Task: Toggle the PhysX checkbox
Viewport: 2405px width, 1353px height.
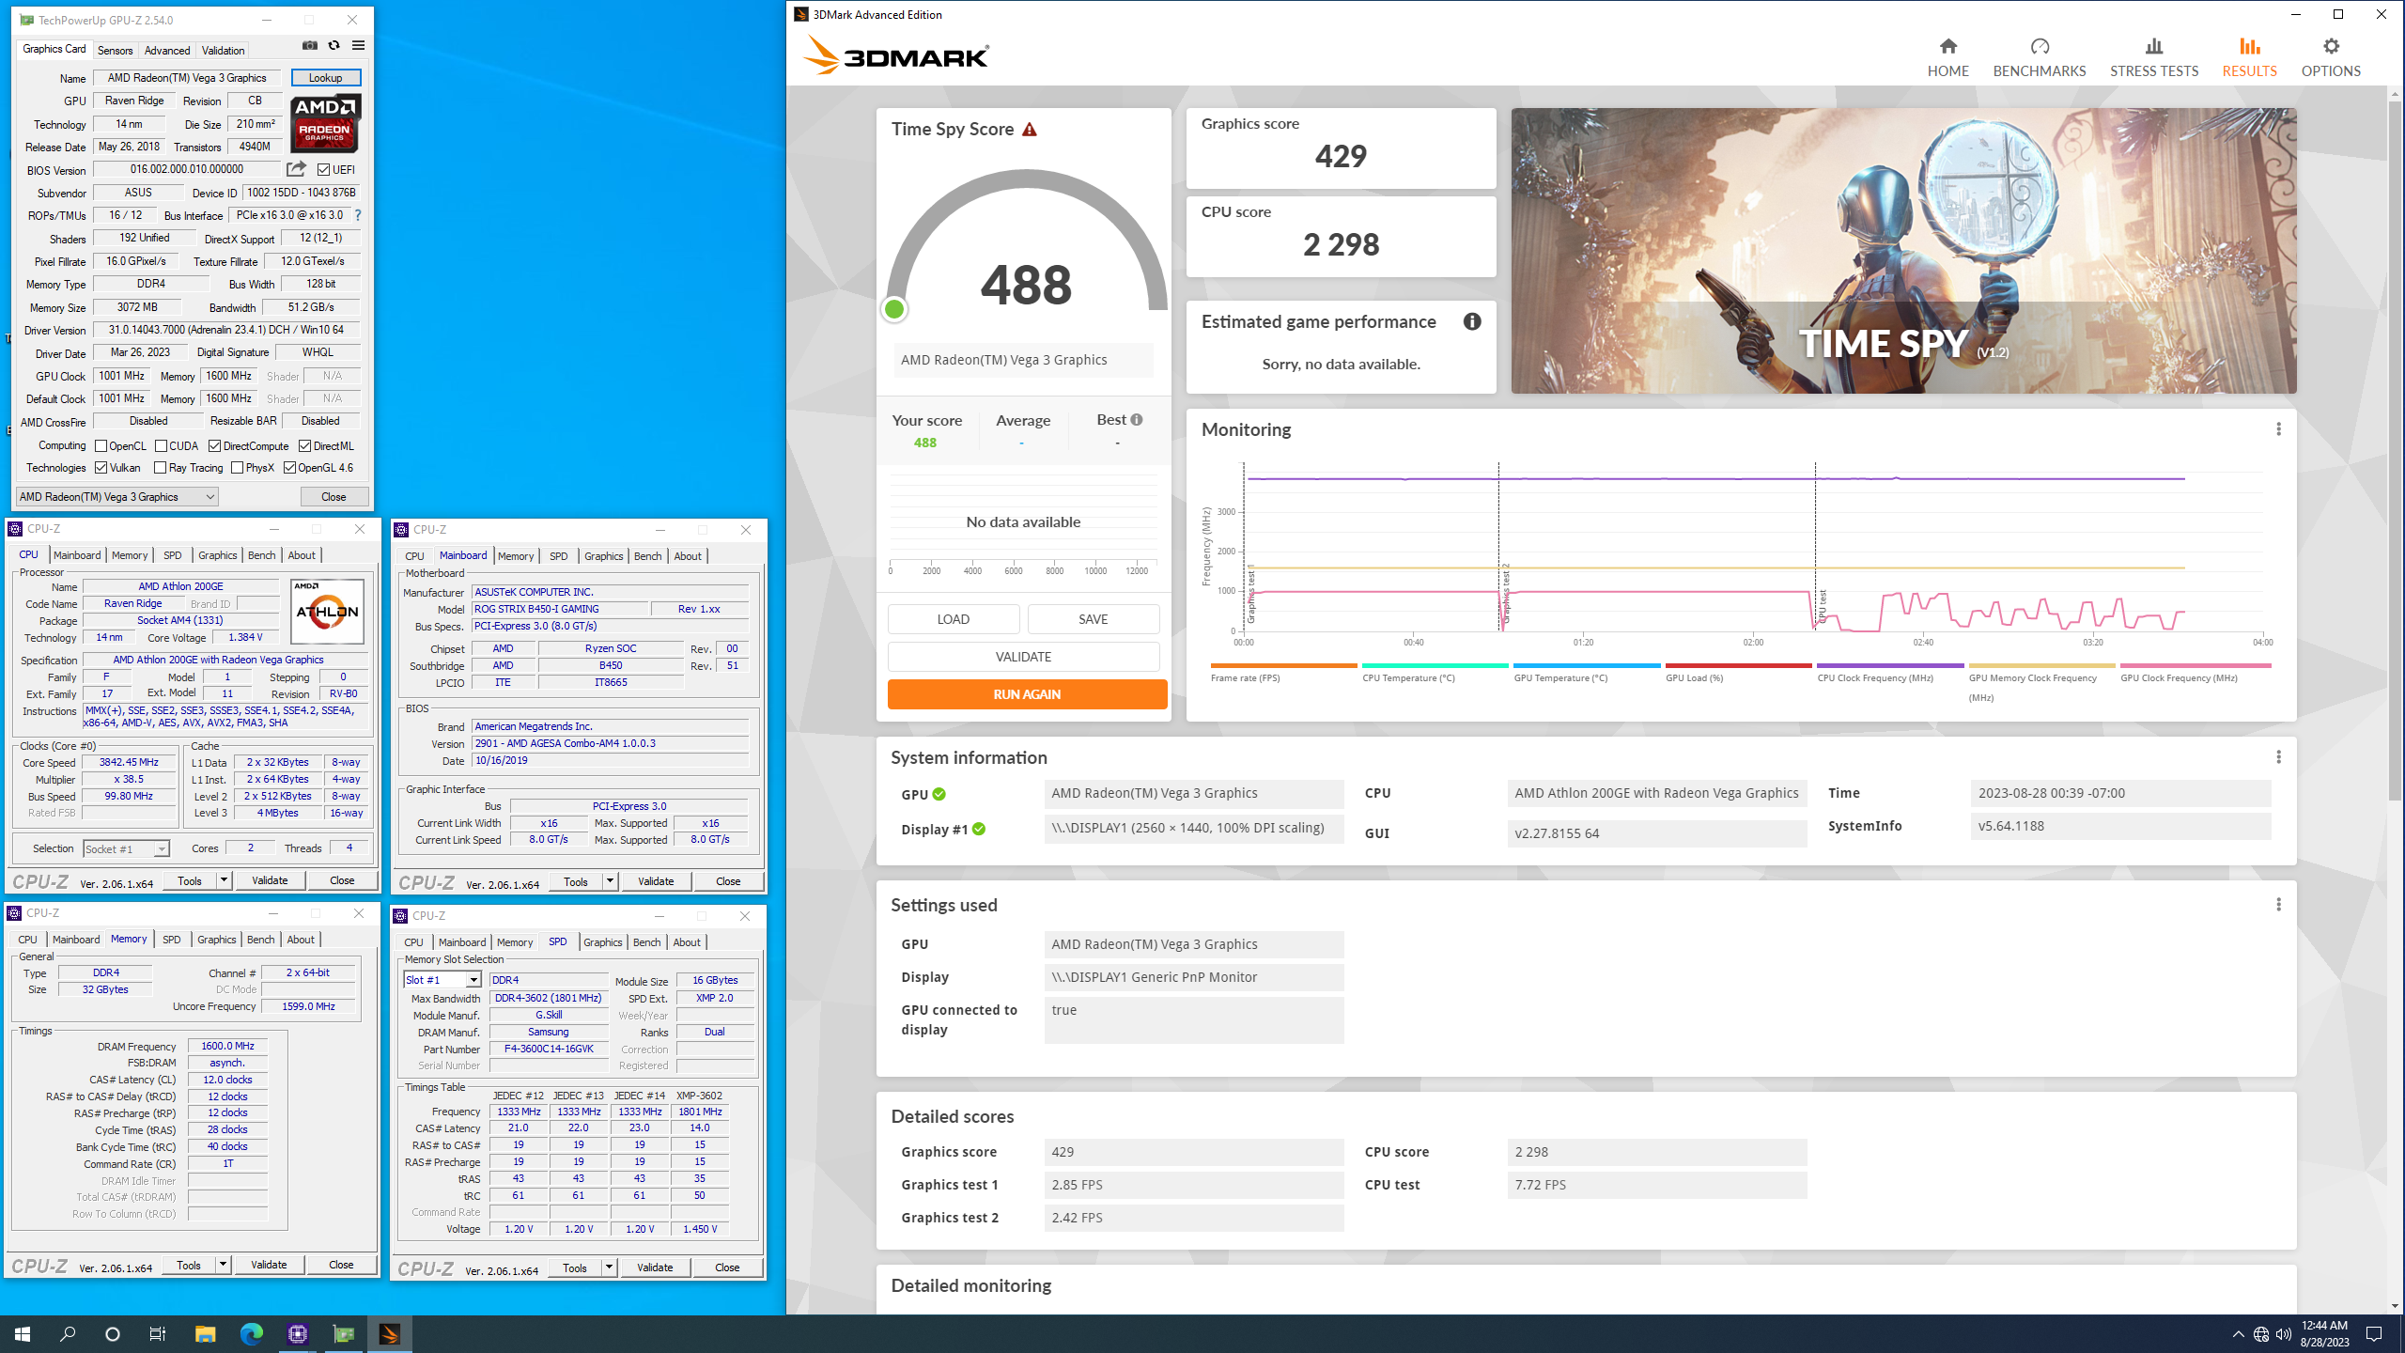Action: tap(237, 468)
